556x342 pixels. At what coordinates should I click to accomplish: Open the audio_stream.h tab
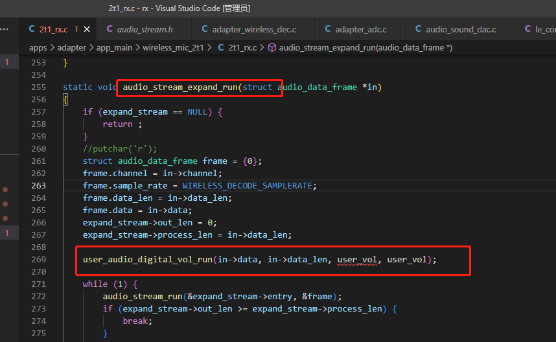pyautogui.click(x=145, y=29)
